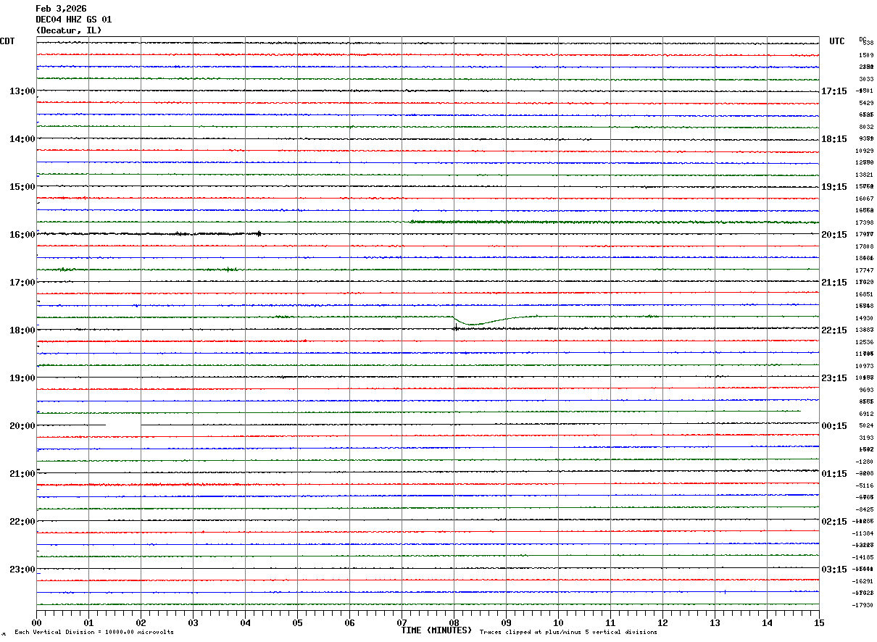Select the 16:00 CDT row label
877x642 pixels.
[x=22, y=235]
